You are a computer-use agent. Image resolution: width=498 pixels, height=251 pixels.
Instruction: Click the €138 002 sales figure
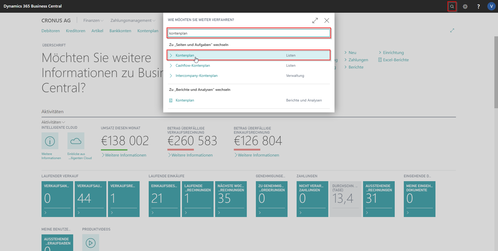pyautogui.click(x=125, y=141)
